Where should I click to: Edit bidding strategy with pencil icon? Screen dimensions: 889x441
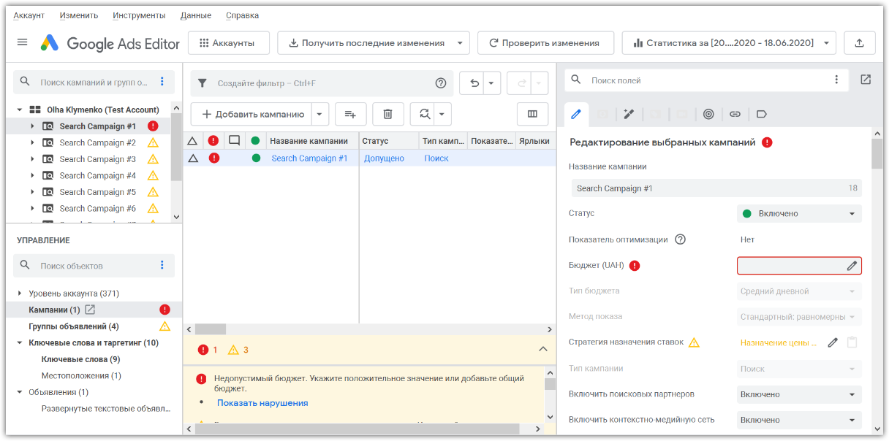tap(833, 342)
